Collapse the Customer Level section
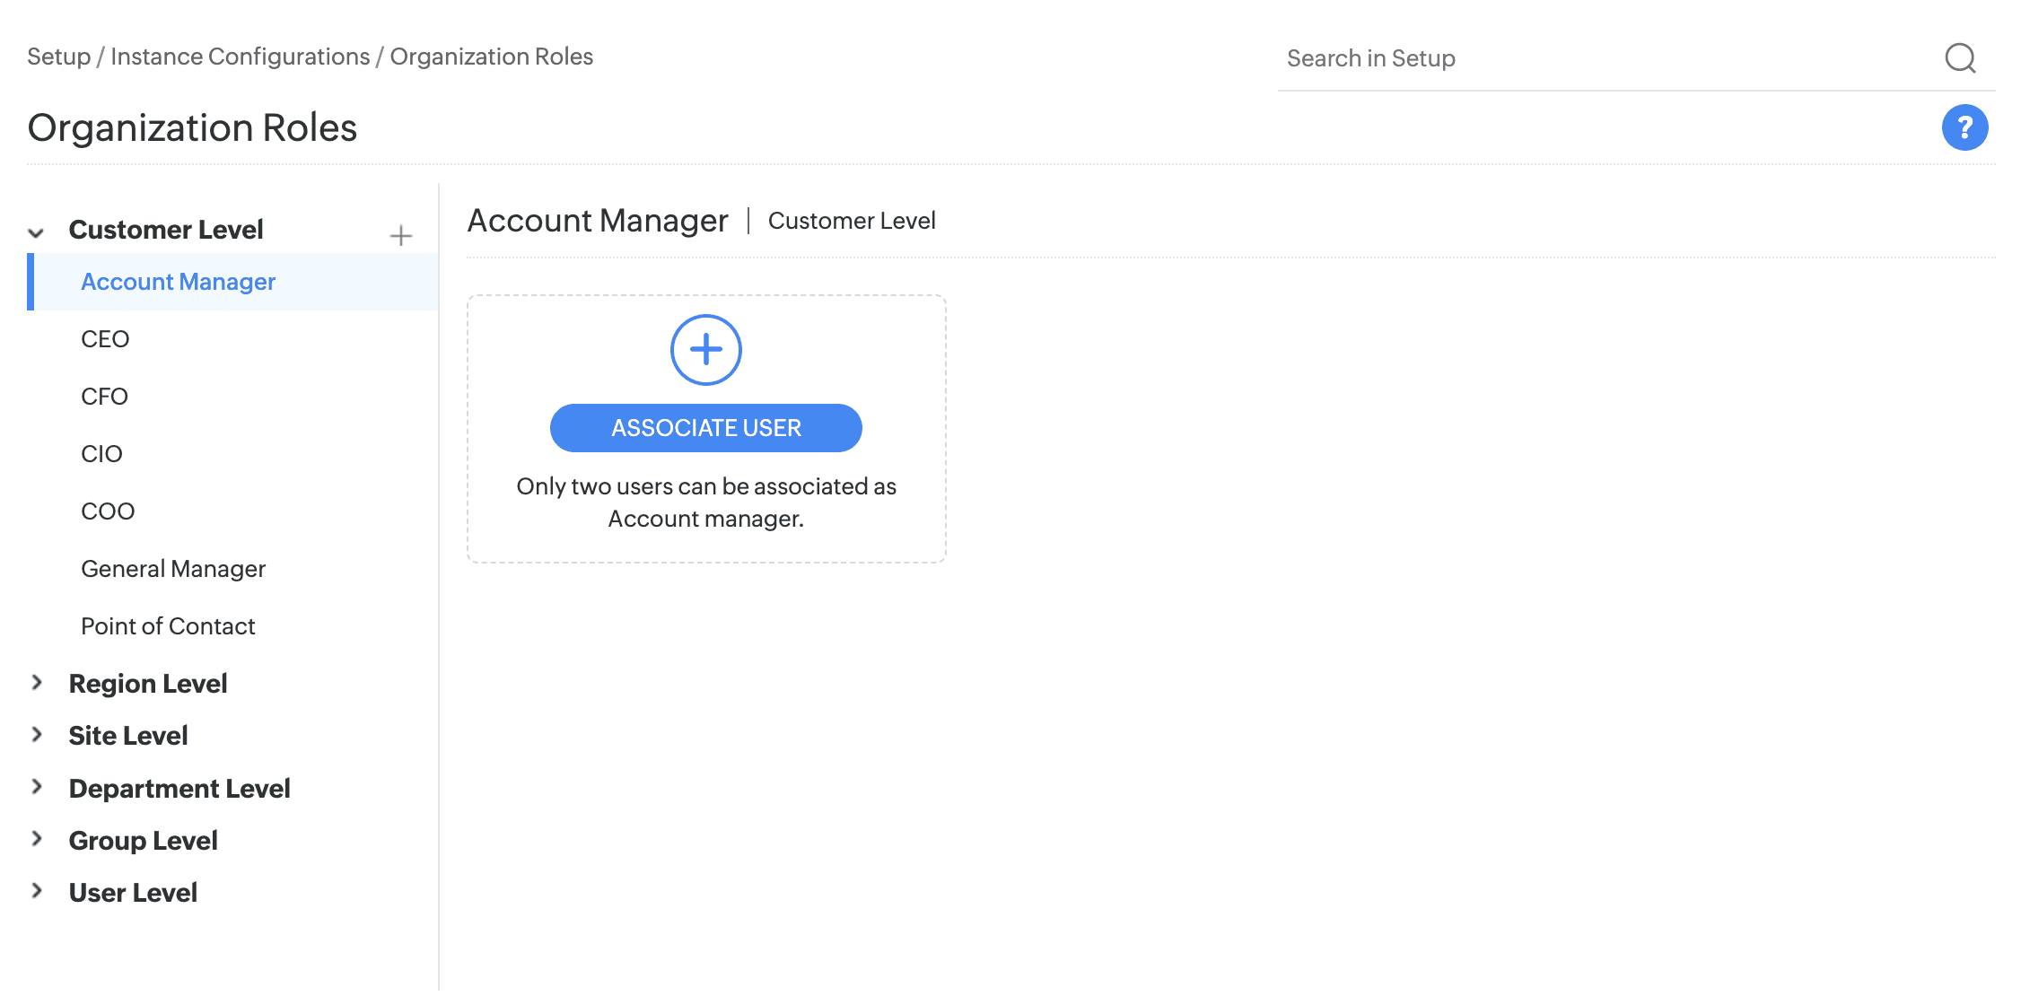Image resolution: width=2021 pixels, height=996 pixels. [x=36, y=232]
